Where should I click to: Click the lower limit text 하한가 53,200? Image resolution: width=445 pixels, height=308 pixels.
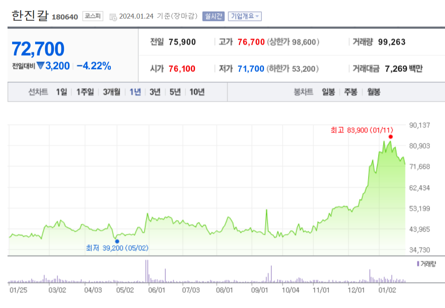[293, 69]
